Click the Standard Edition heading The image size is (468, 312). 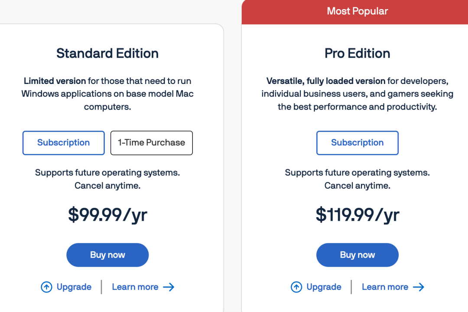coord(107,53)
